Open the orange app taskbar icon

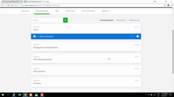point(31,95)
